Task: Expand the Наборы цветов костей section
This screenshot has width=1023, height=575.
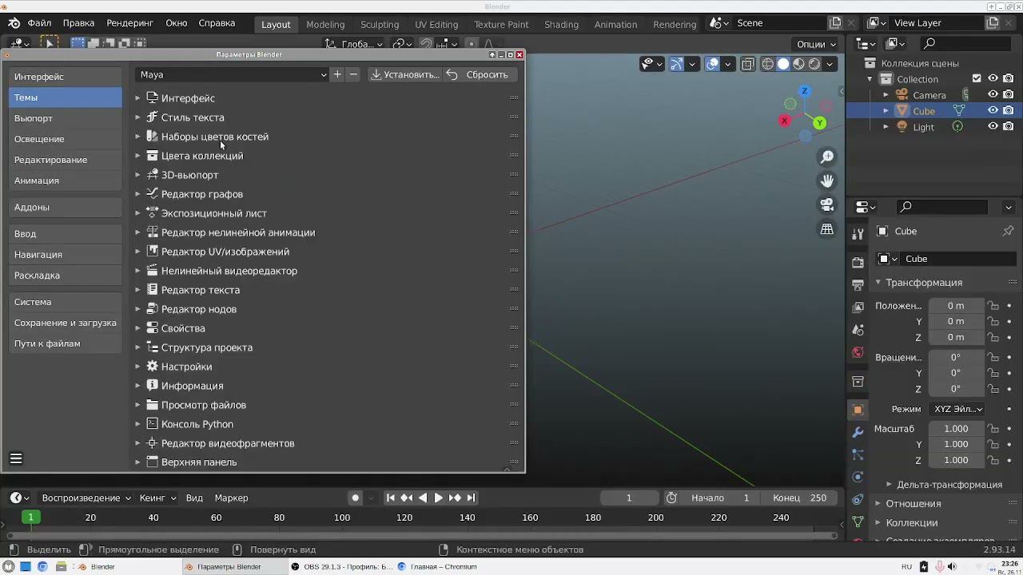Action: click(137, 137)
